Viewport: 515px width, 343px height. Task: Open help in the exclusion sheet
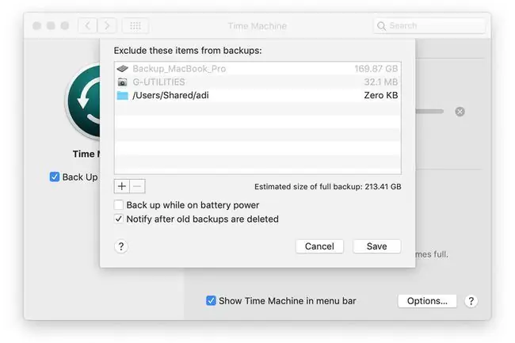tap(121, 246)
